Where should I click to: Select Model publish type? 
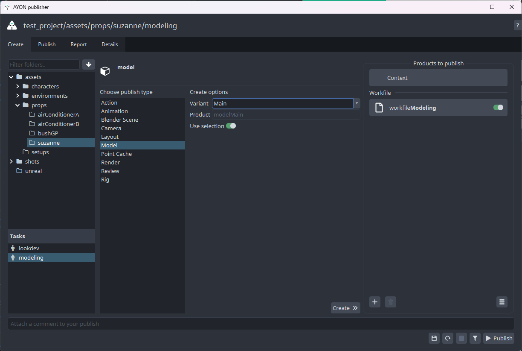click(x=142, y=145)
